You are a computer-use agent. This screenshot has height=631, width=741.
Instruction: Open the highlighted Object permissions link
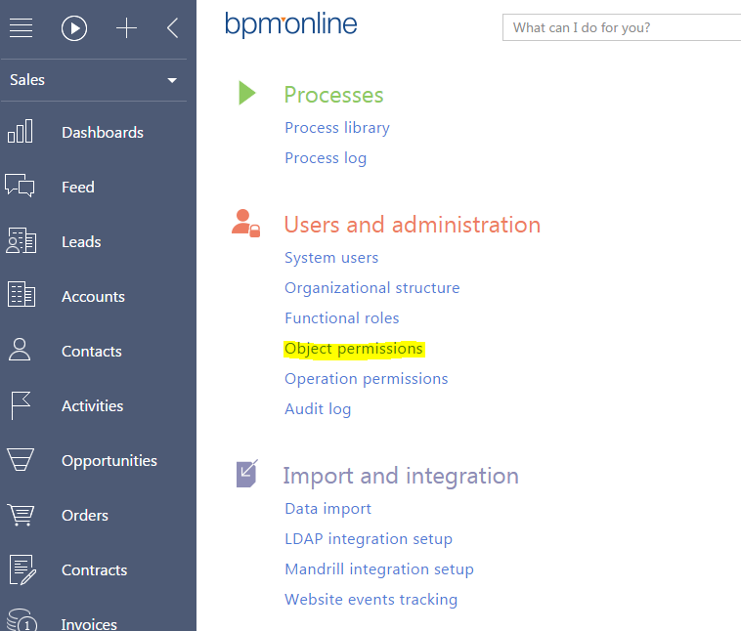click(354, 349)
